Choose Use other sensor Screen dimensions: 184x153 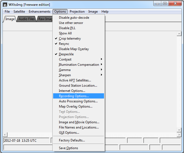[79, 23]
